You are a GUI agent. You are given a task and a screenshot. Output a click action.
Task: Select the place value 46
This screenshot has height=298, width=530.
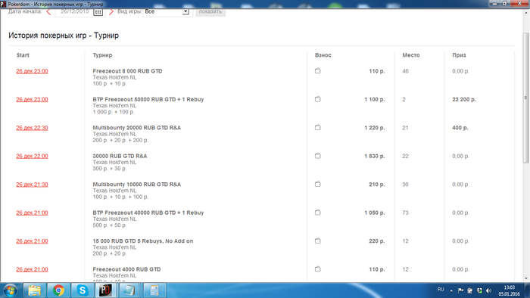405,71
